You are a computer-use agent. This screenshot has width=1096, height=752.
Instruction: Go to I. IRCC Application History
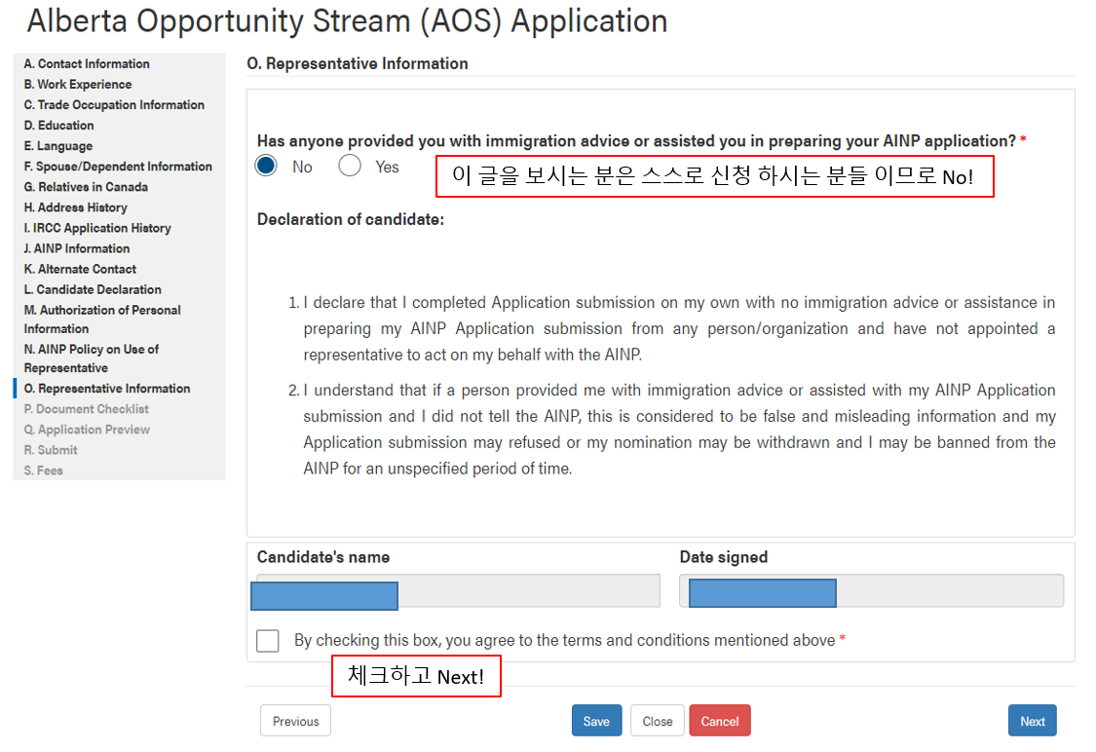point(97,228)
